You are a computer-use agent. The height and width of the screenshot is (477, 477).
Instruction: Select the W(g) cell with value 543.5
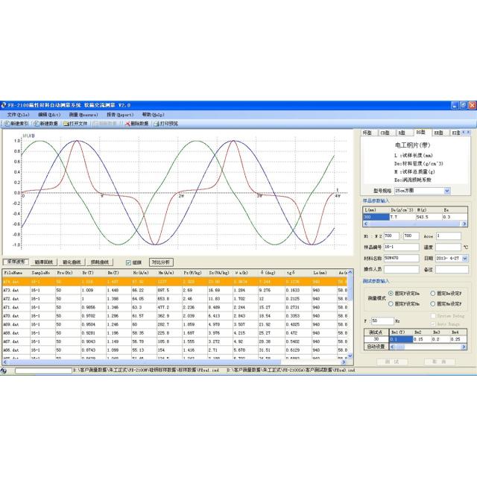pyautogui.click(x=429, y=217)
